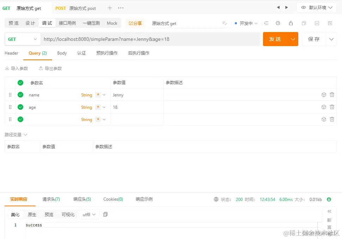Click the rightmost document toolbar icon

(x=330, y=23)
